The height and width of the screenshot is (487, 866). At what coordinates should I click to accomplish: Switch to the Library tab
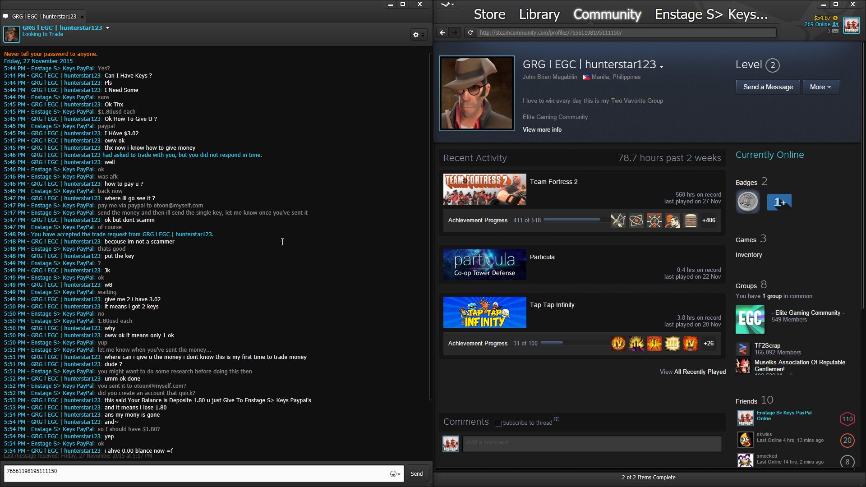click(x=539, y=14)
